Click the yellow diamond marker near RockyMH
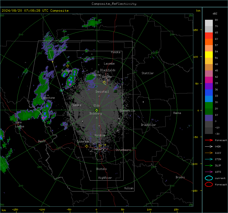Image resolution: width=228 pixels, height=213 pixels. (68, 66)
